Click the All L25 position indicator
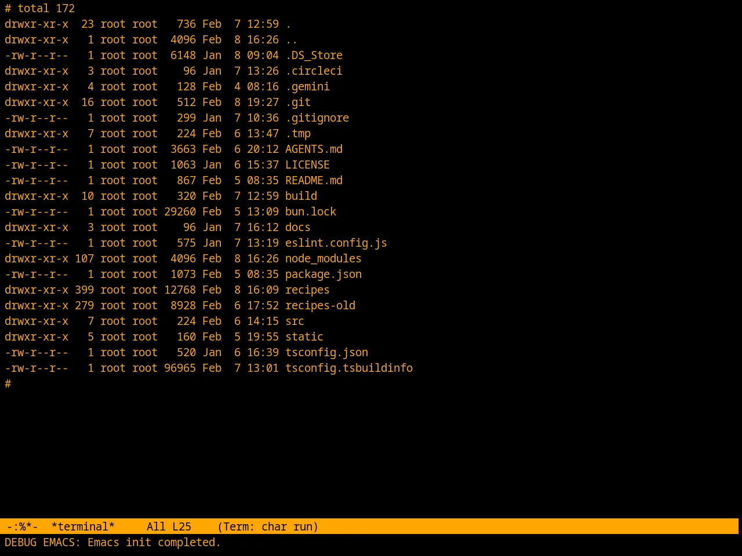 point(169,526)
